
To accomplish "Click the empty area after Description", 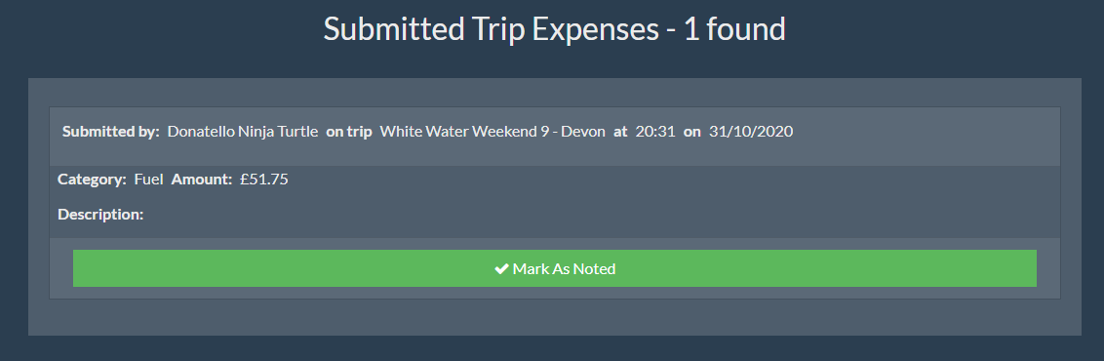I will (599, 215).
